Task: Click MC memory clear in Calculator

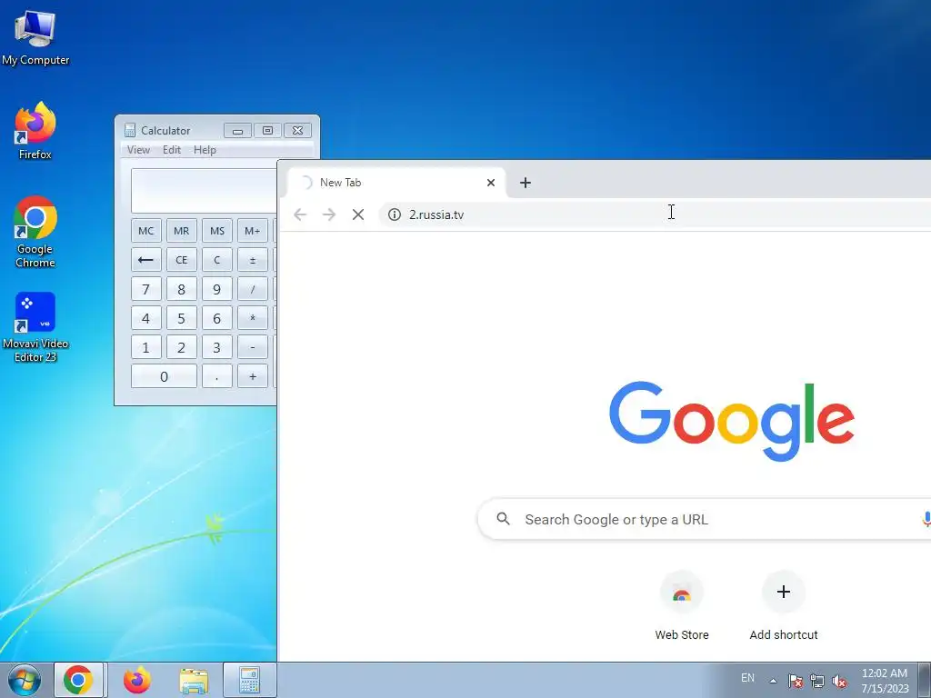Action: pyautogui.click(x=146, y=231)
